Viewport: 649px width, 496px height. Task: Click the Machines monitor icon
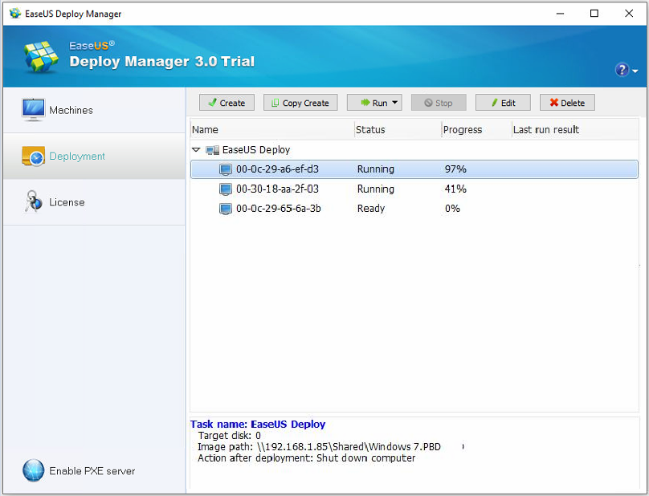click(33, 110)
